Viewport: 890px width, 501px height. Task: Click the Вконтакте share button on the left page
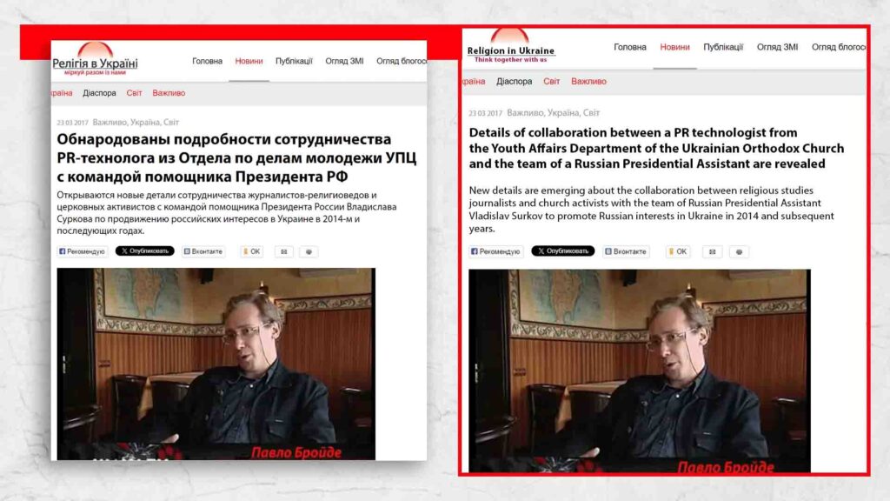coord(203,251)
